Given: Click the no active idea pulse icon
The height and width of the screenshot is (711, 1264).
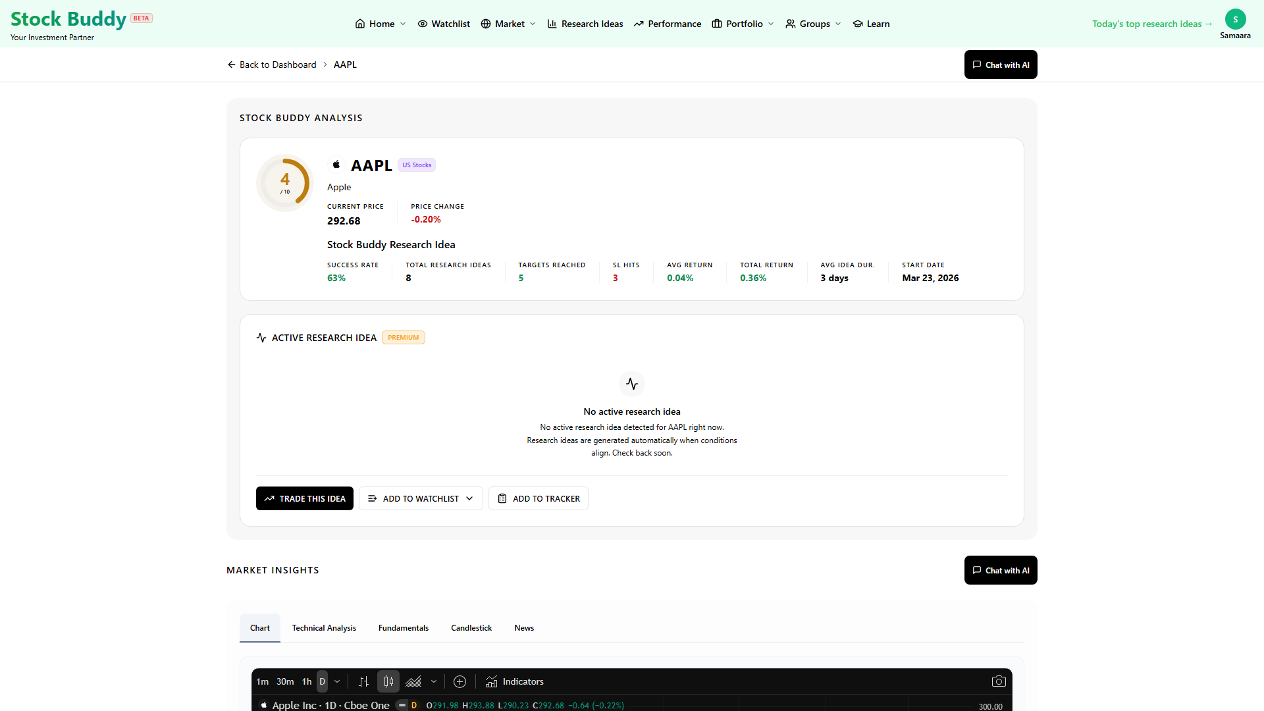Looking at the screenshot, I should click(632, 384).
